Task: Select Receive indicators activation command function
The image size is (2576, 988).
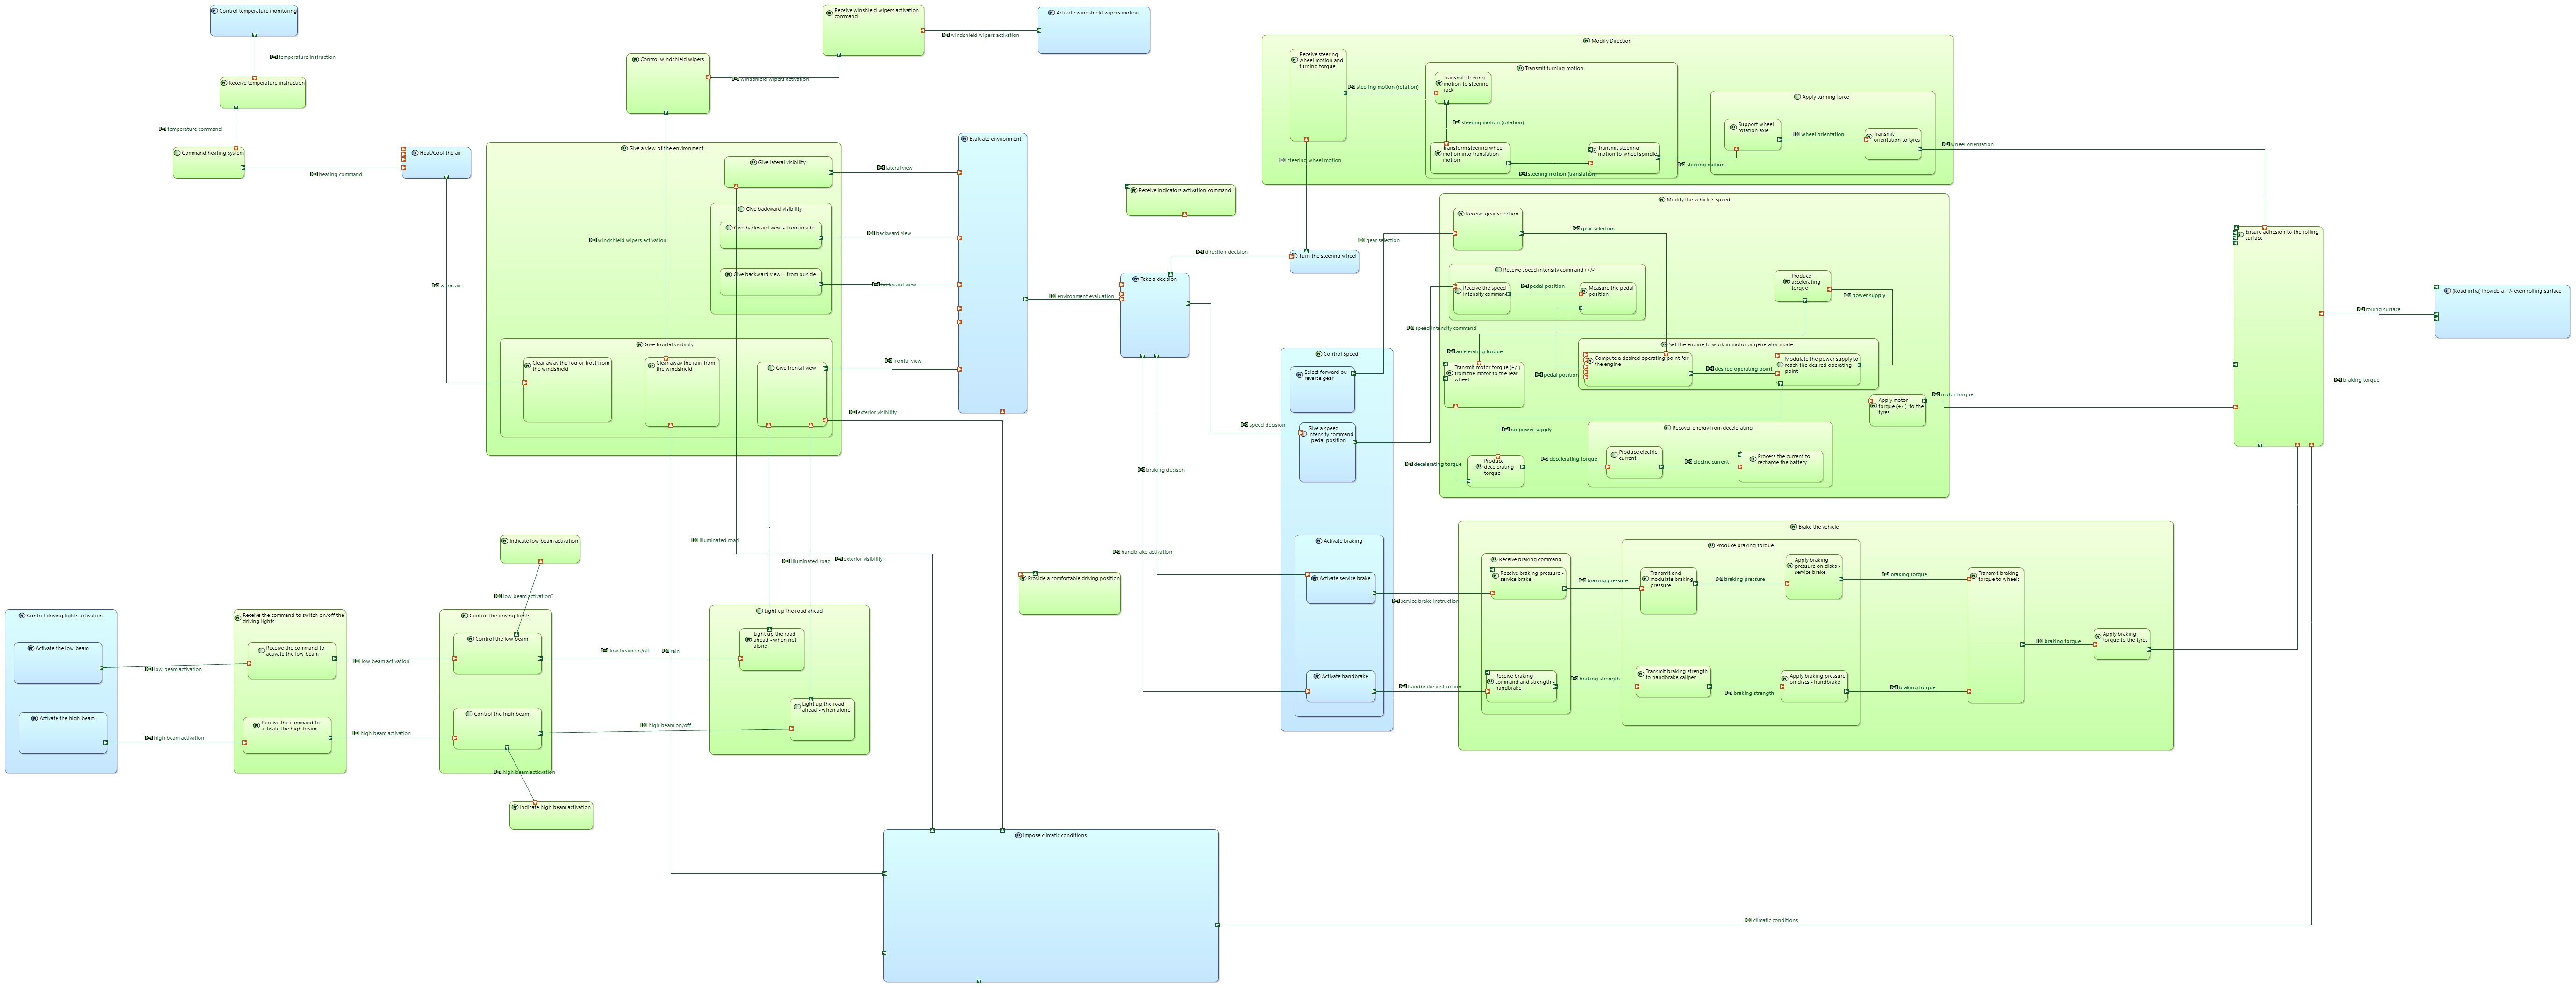Action: pos(1180,200)
